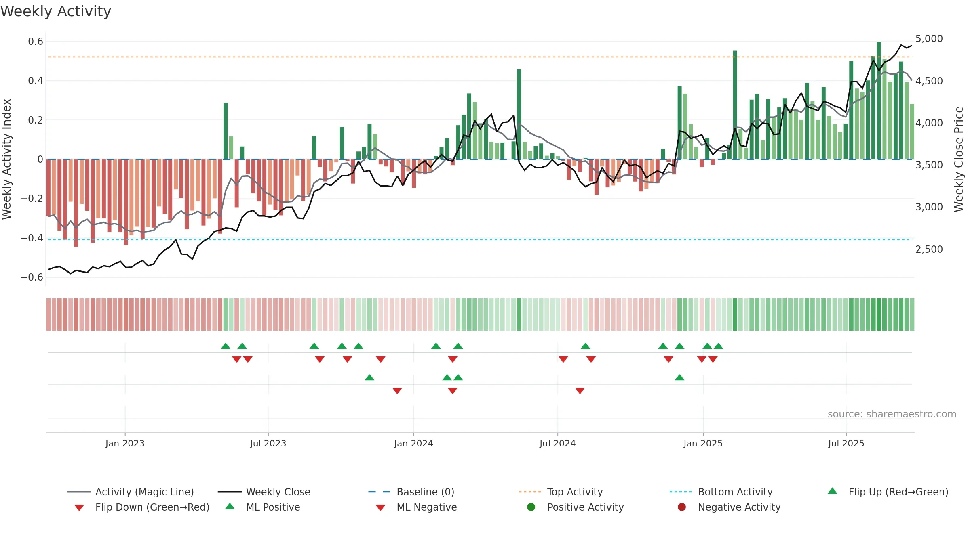Toggle the Top Activity legend entry

[x=561, y=492]
